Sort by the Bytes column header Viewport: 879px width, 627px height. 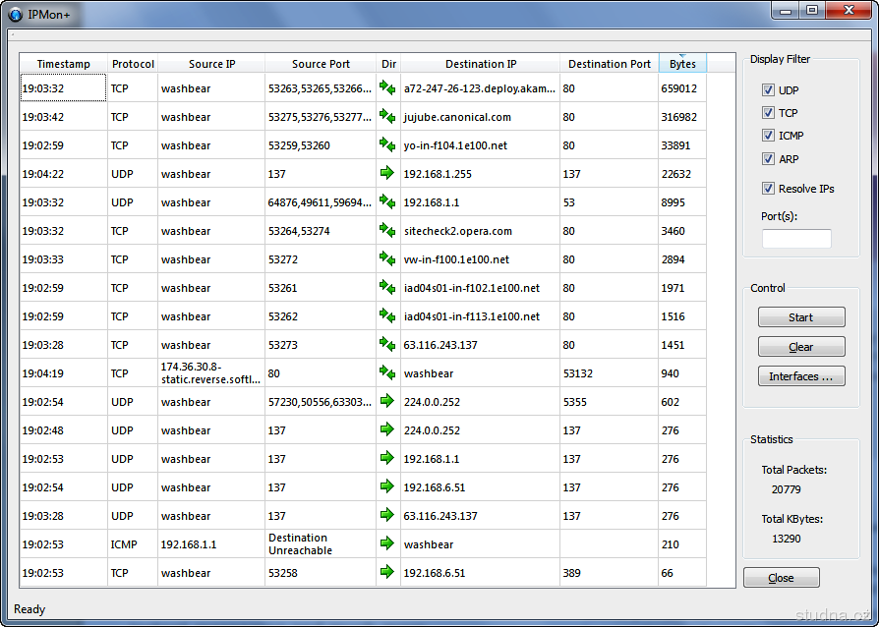coord(682,64)
